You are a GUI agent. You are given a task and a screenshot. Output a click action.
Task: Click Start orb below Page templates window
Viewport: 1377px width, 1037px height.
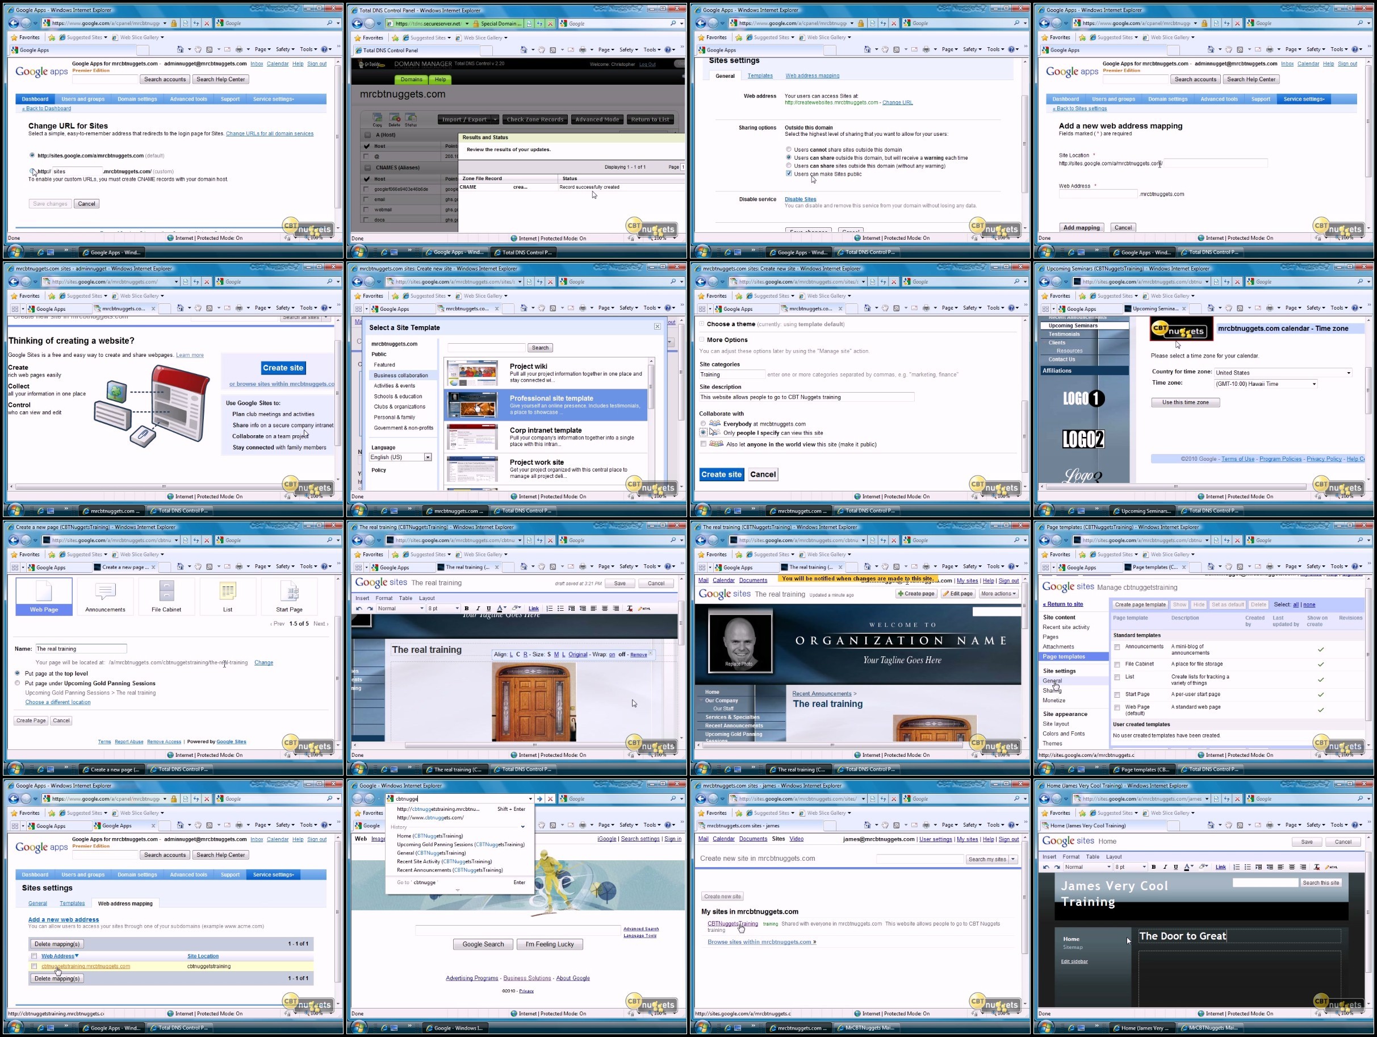pyautogui.click(x=1046, y=769)
